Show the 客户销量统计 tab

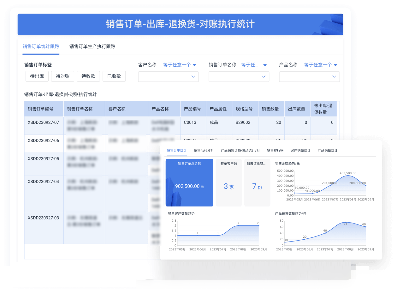point(300,151)
